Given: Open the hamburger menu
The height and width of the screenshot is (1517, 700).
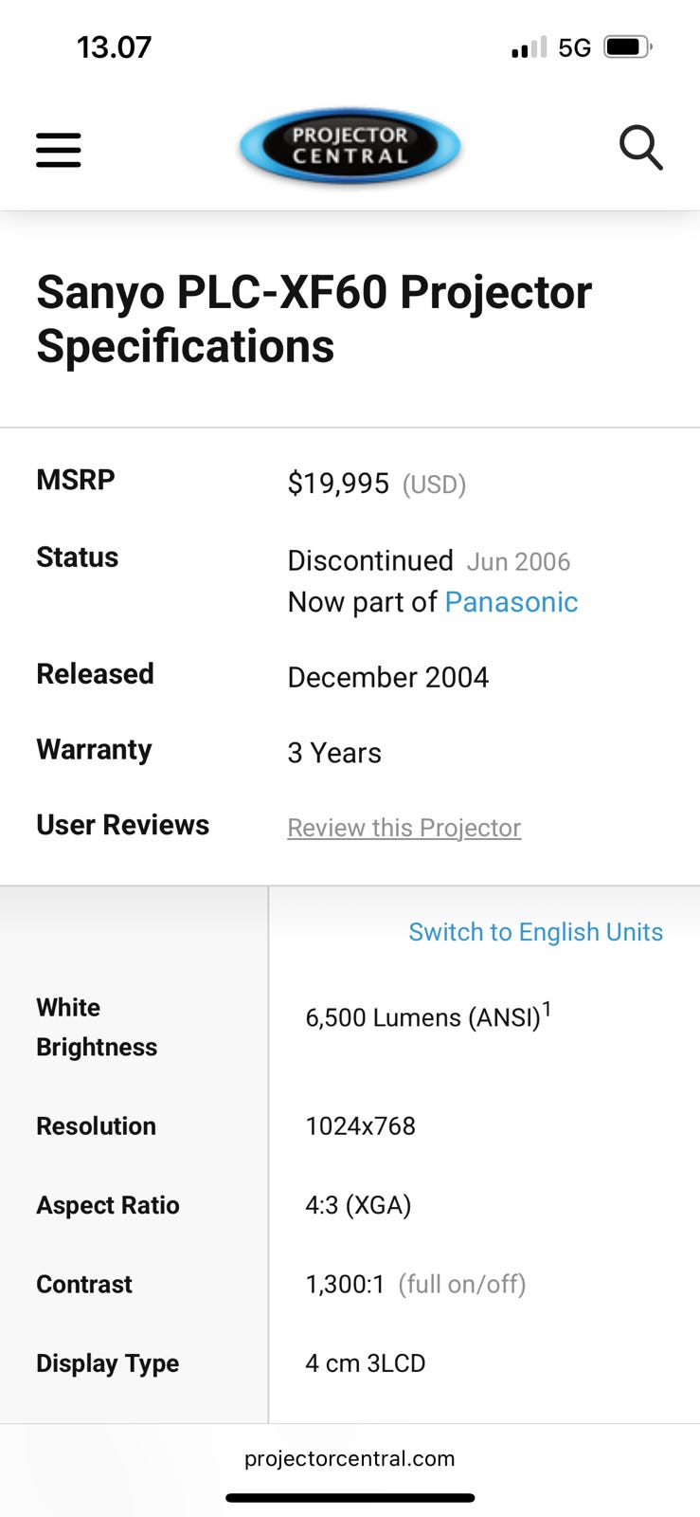Looking at the screenshot, I should (x=59, y=149).
